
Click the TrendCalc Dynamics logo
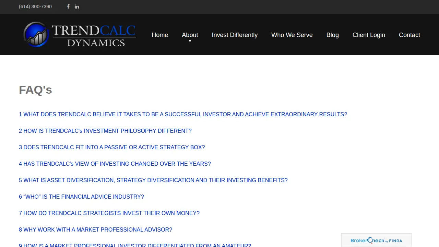(80, 34)
